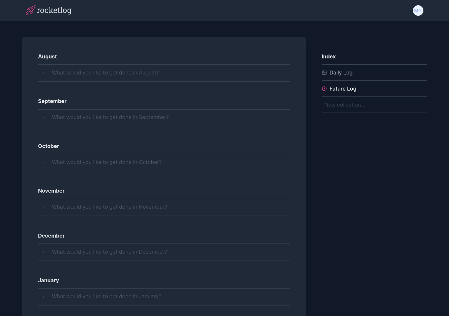Click the October month heading

tap(49, 146)
